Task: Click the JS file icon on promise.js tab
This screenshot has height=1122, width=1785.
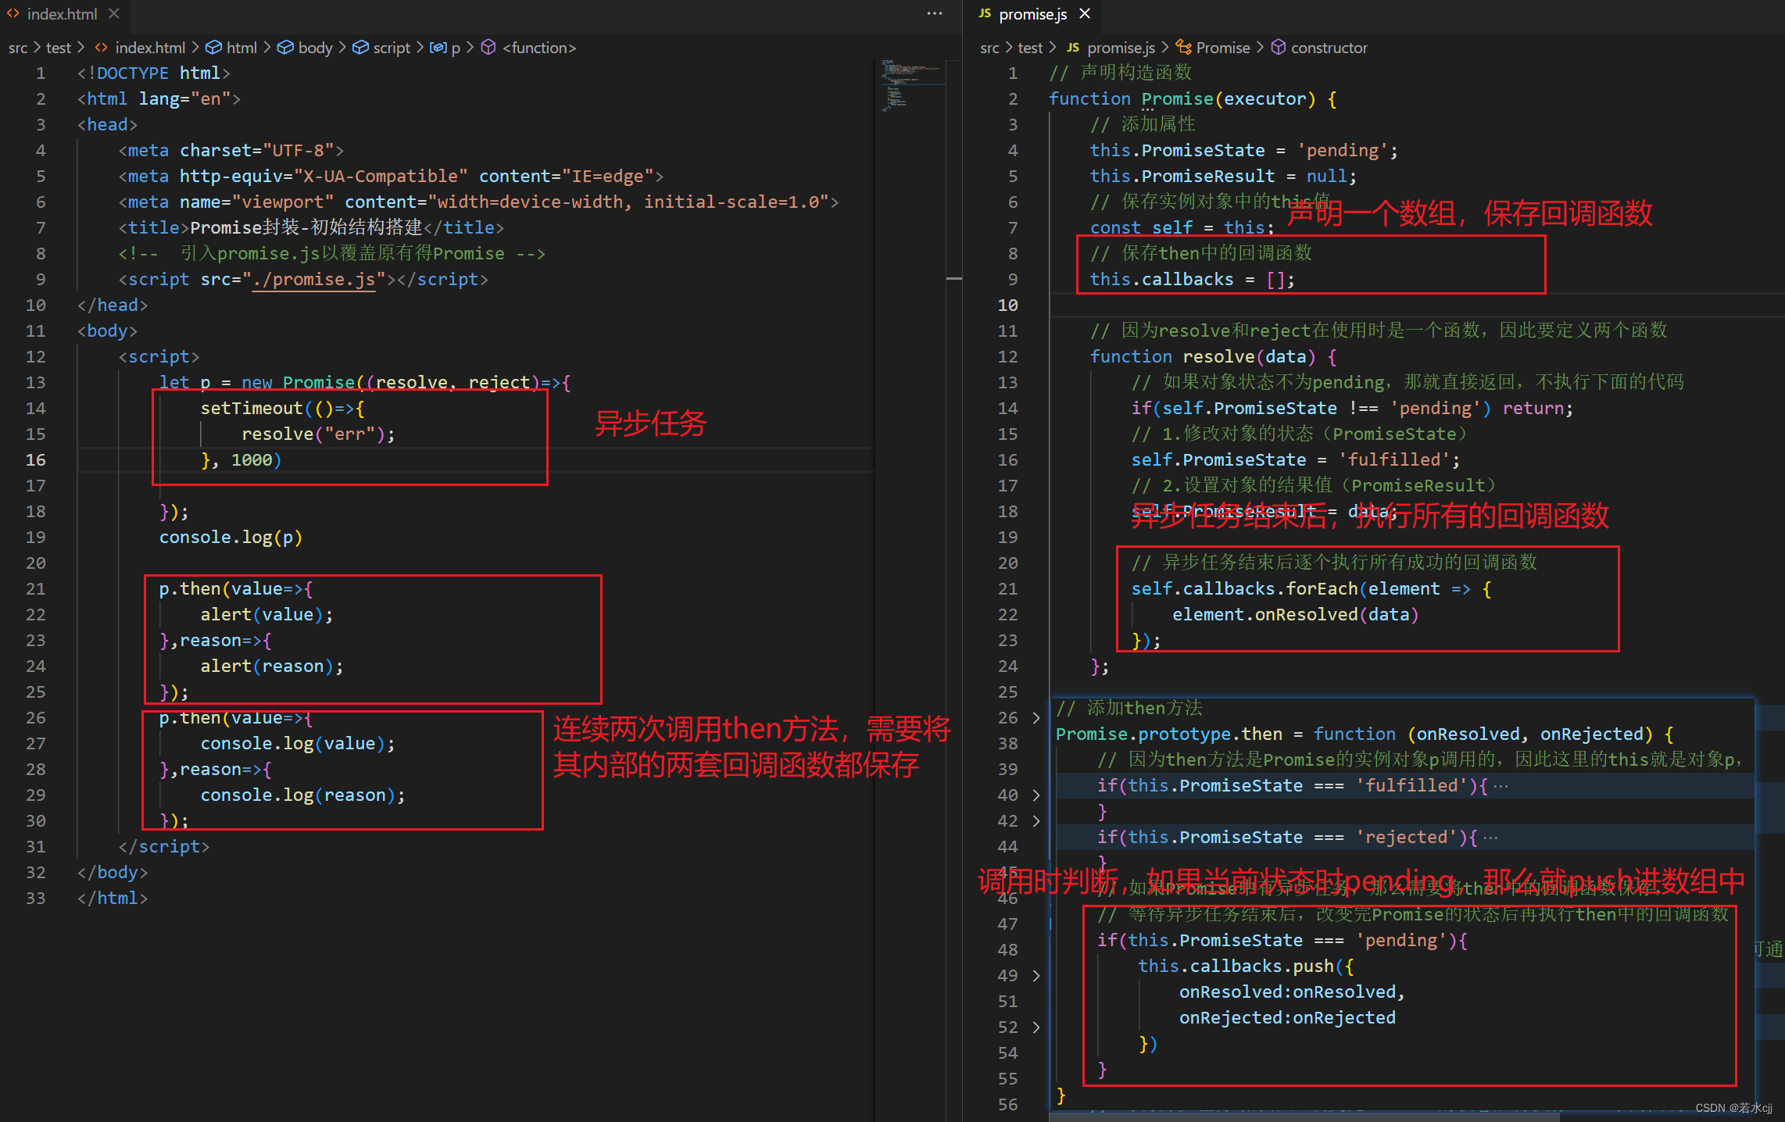Action: pyautogui.click(x=985, y=14)
